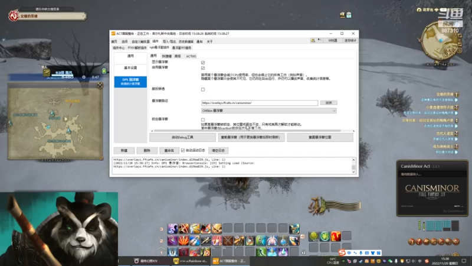Viewport: 472px width, 266px height.
Task: Click the 清空日志 clear log button
Action: pos(218,151)
